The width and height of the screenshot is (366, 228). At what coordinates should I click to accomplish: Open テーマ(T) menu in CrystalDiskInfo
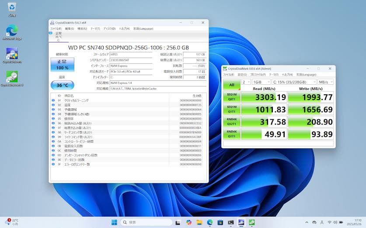pos(95,29)
